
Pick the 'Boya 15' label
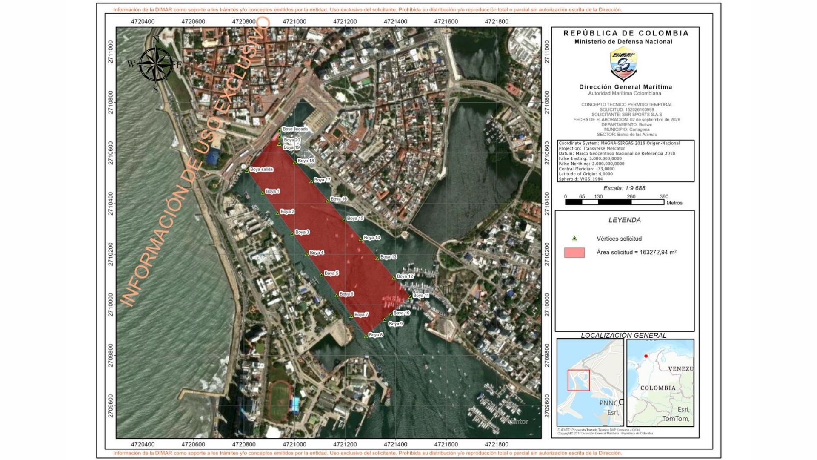[355, 218]
